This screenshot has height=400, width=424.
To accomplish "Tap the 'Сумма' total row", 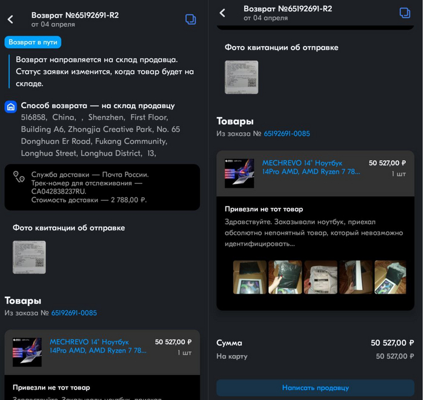I will 316,343.
